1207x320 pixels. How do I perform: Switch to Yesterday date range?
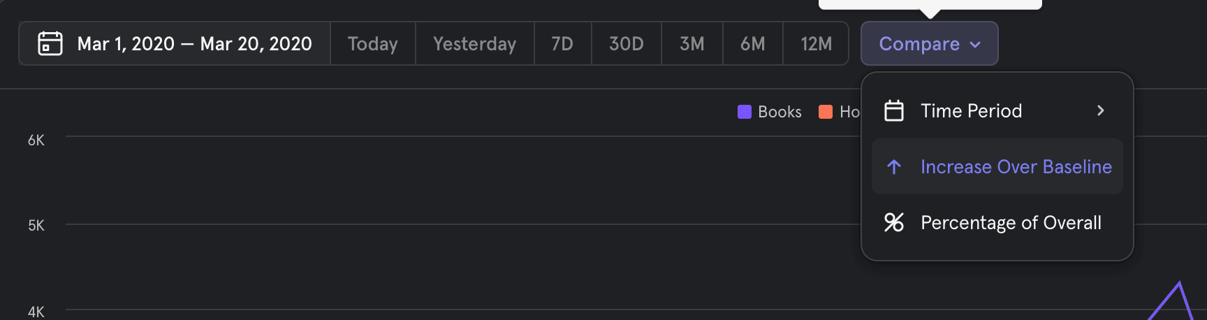pyautogui.click(x=475, y=43)
